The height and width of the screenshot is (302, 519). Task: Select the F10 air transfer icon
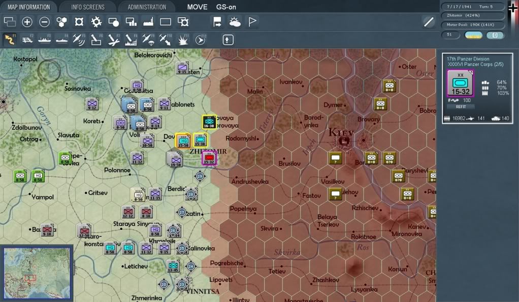(165, 40)
